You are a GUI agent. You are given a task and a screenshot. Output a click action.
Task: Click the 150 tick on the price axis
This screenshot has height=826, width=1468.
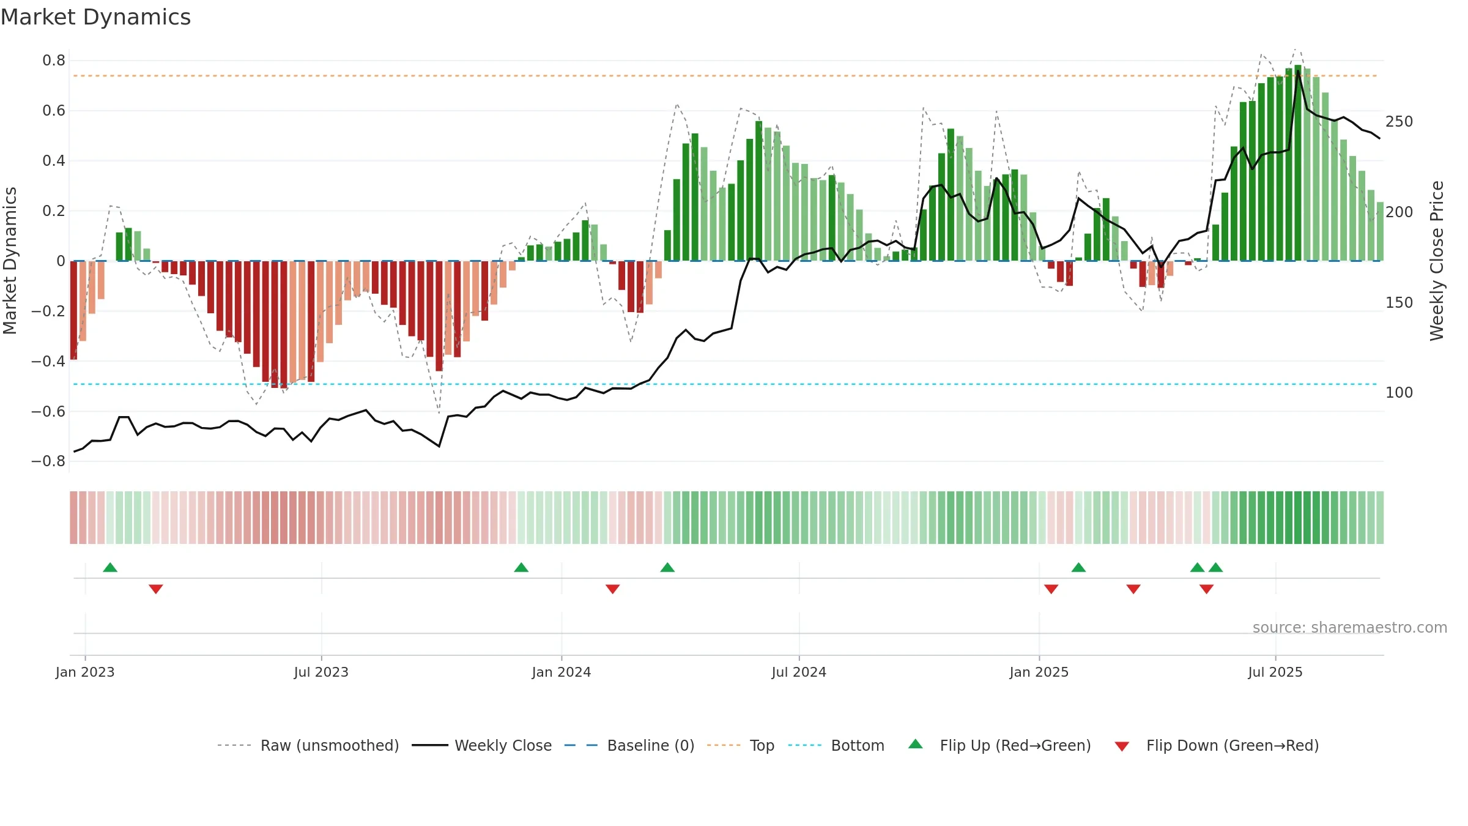tap(1399, 303)
